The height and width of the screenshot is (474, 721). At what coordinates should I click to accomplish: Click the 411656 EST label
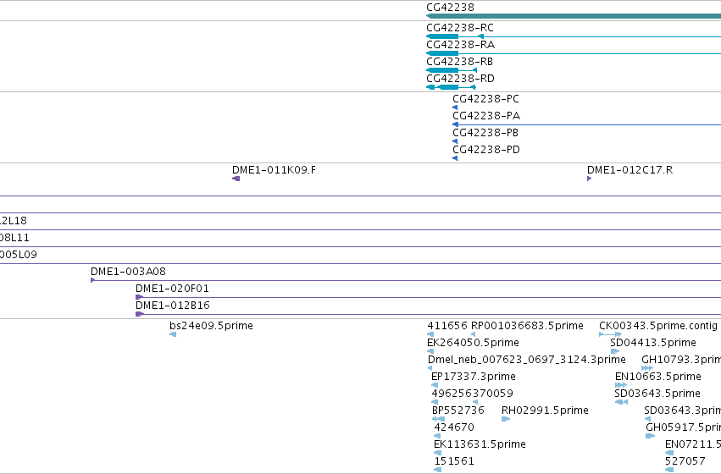coord(447,326)
